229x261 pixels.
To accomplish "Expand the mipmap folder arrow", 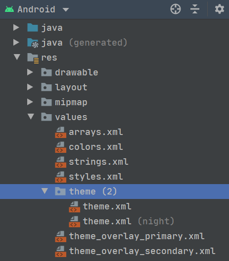I will 30,102.
